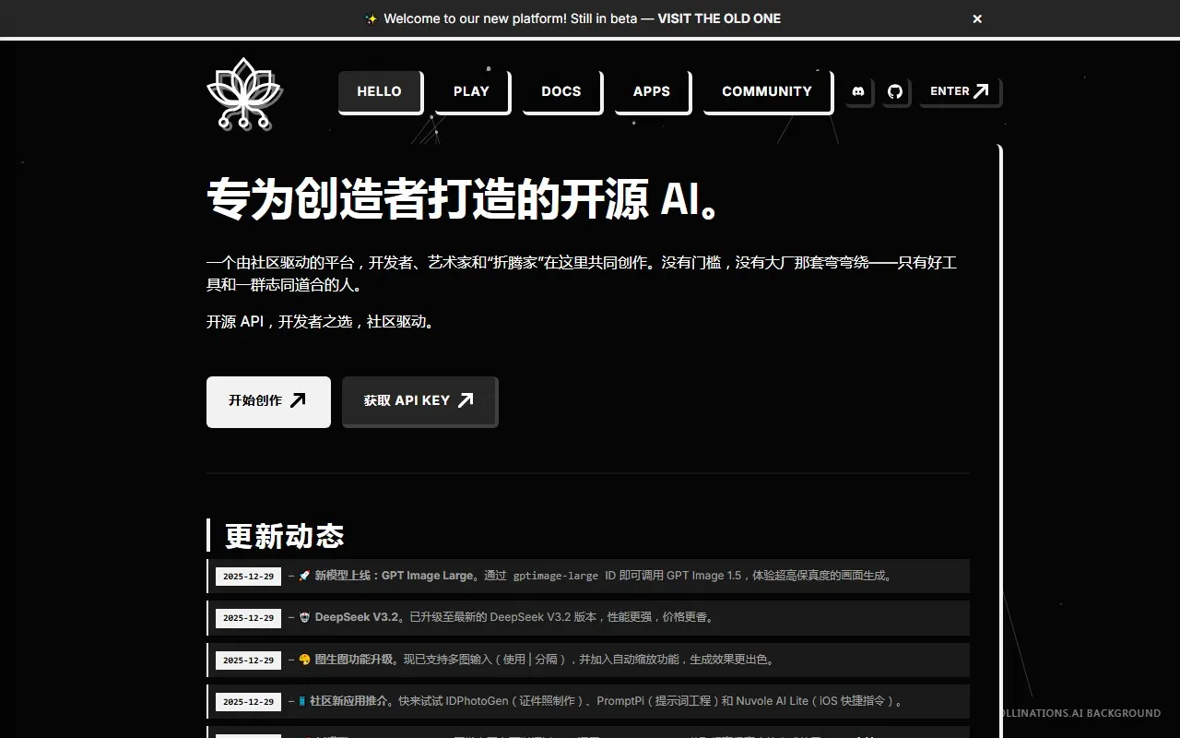Go to the PLAY tab
This screenshot has height=738, width=1180.
coord(471,91)
